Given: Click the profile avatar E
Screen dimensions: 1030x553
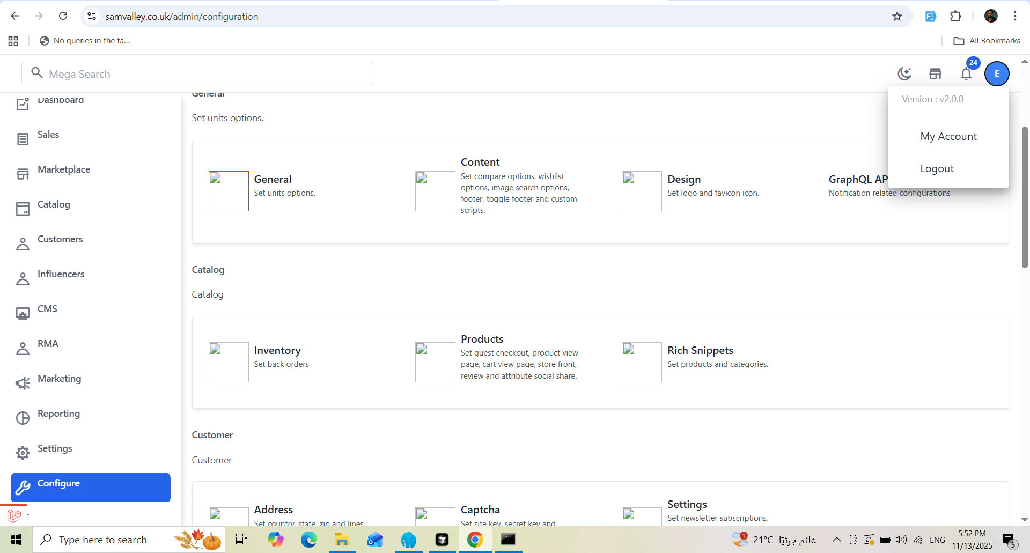Looking at the screenshot, I should click(997, 73).
